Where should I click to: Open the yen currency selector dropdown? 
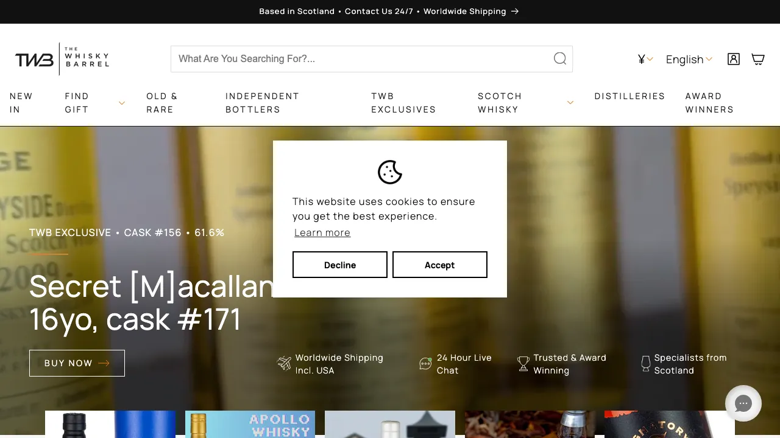[645, 59]
